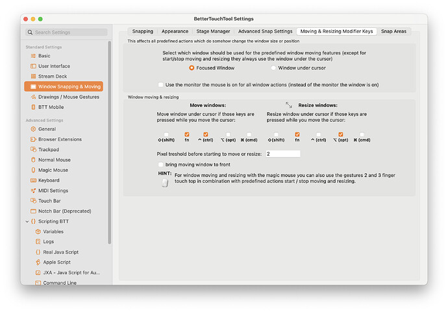Click the Apple Script icon
448x312 pixels.
(x=38, y=262)
